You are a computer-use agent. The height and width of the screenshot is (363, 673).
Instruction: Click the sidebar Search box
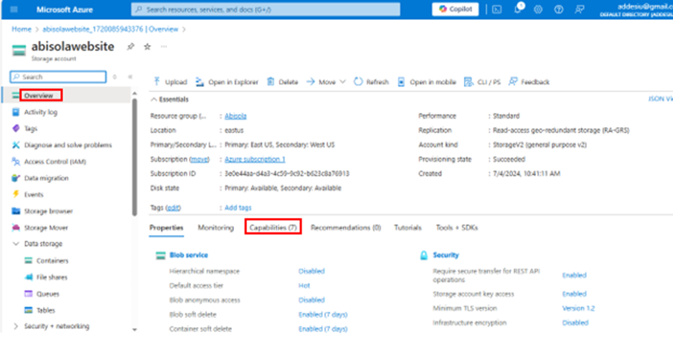pyautogui.click(x=58, y=77)
